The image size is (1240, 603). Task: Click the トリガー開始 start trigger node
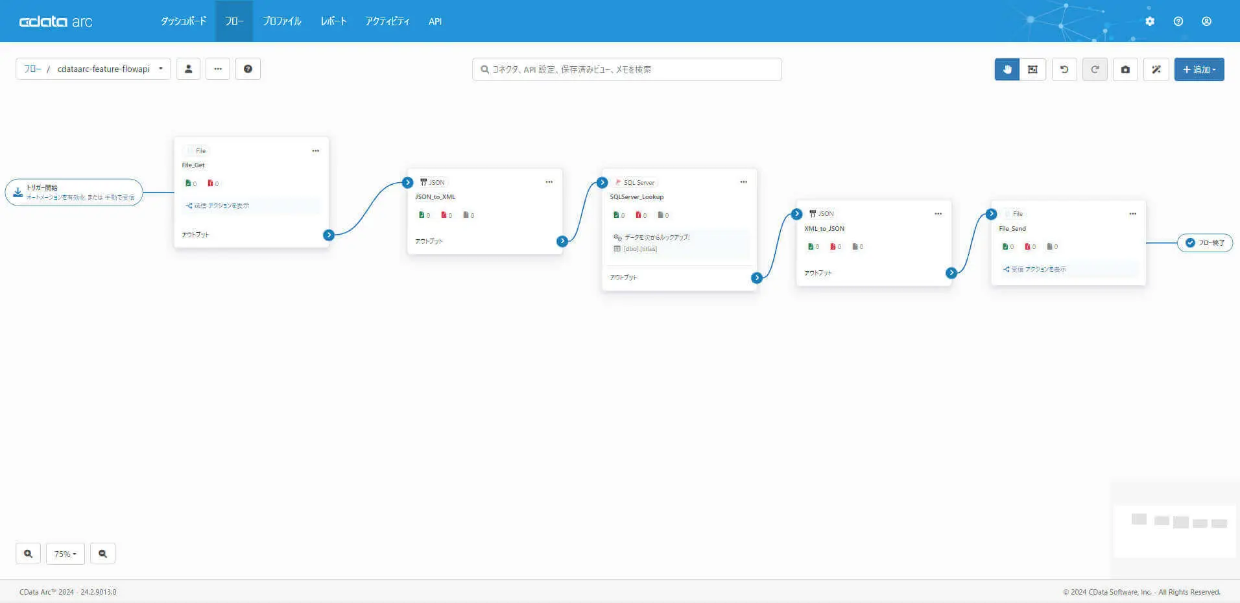(x=74, y=192)
